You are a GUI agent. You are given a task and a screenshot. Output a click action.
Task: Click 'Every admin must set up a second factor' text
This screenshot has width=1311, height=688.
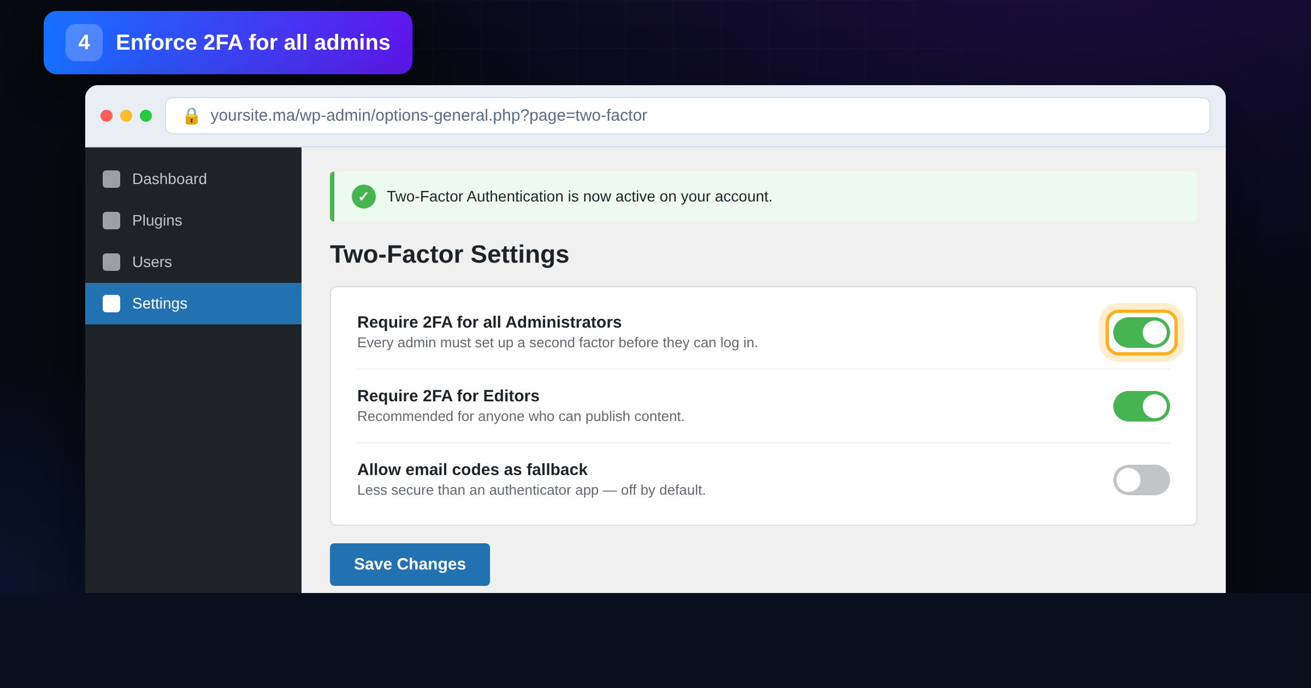click(x=558, y=343)
